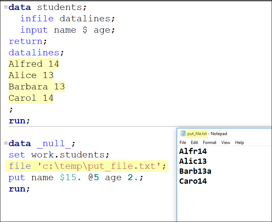Click the word 'students' in the first data statement
272x222 pixels.
[x=59, y=7]
